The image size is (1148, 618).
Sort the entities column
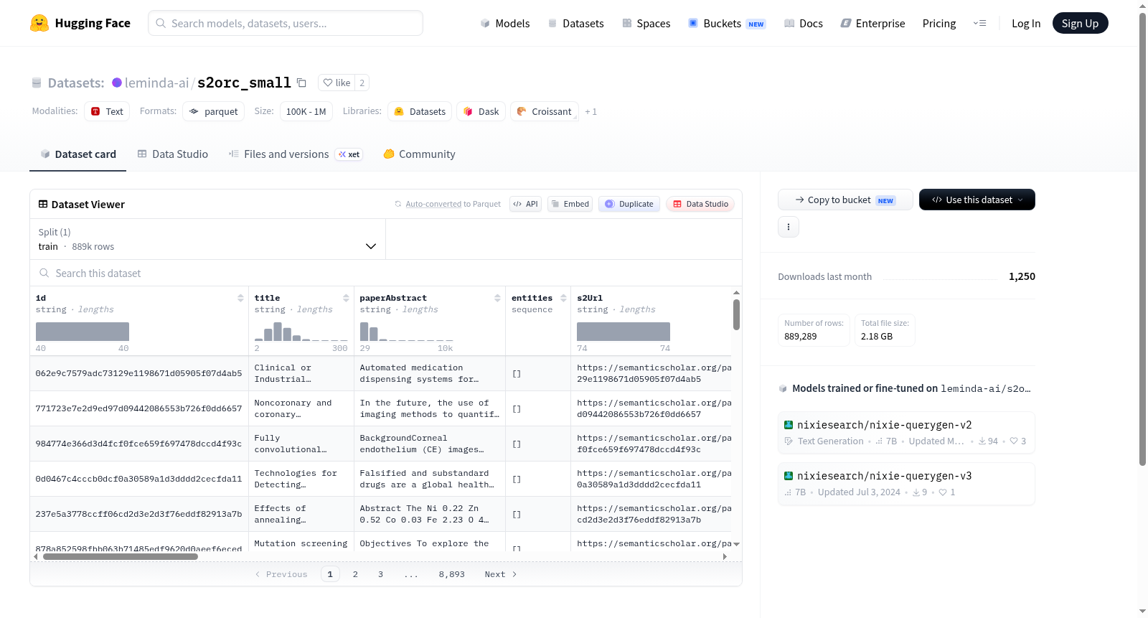[x=563, y=298]
